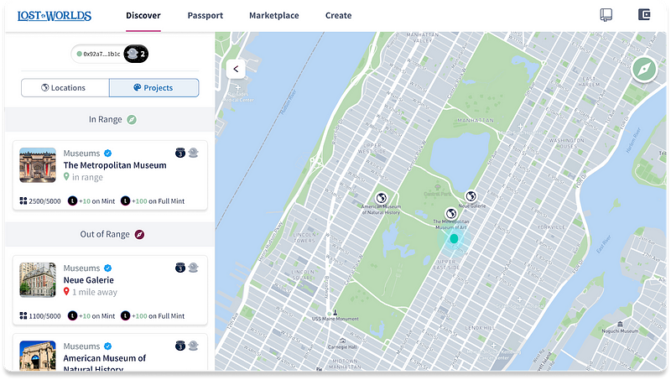The width and height of the screenshot is (671, 380).
Task: Click verified badge on American Museum card
Action: pyautogui.click(x=108, y=346)
